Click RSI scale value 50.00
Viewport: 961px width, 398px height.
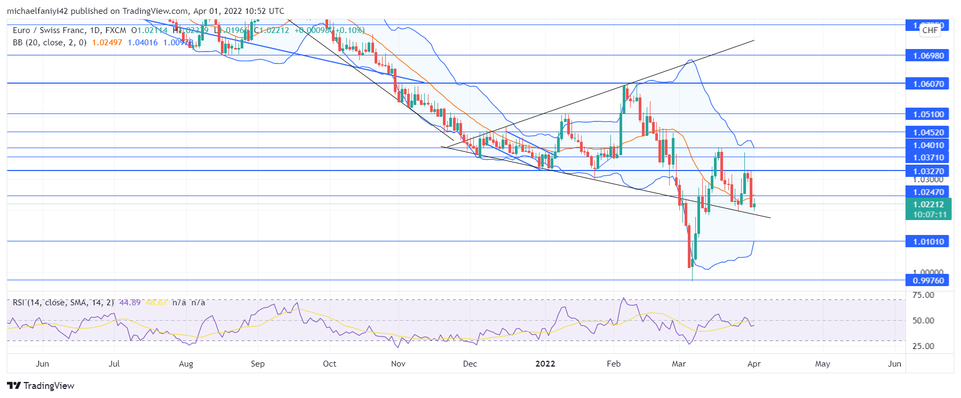coord(923,321)
